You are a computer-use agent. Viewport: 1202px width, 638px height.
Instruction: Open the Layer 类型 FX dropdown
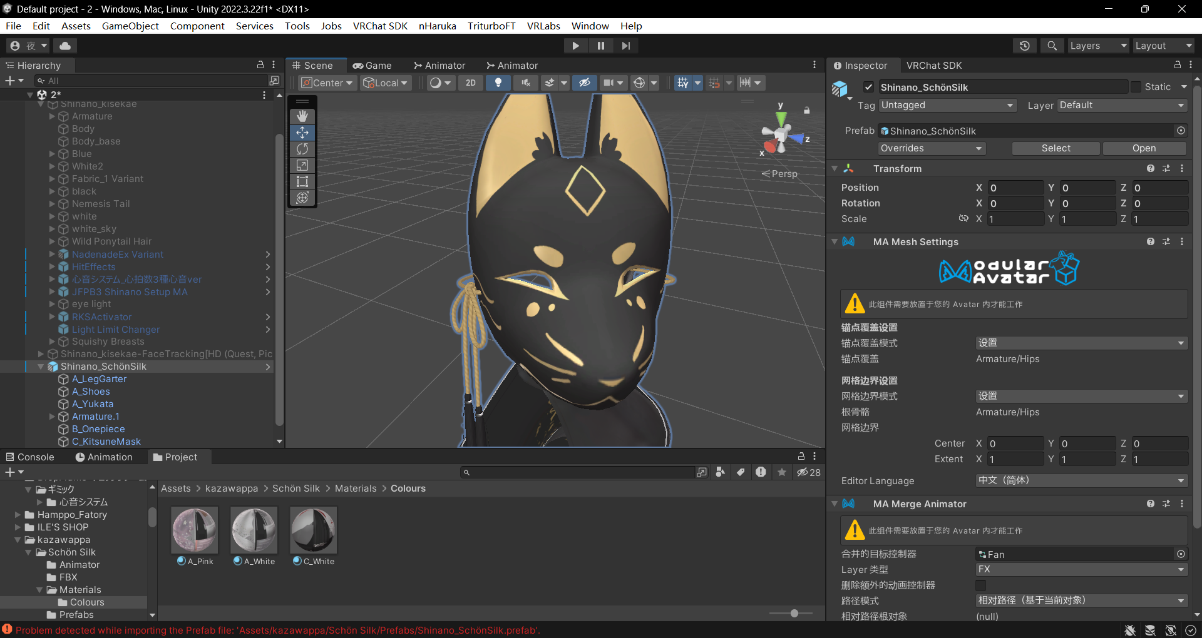(1081, 569)
